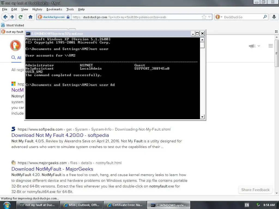Click 'ASPNET' account name in cmd output

pos(86,65)
